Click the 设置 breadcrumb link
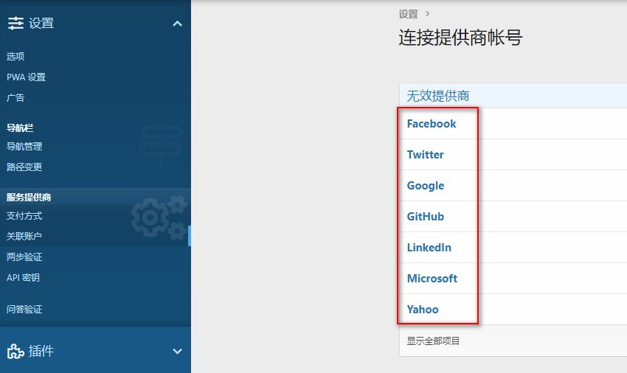This screenshot has height=373, width=627. (408, 14)
